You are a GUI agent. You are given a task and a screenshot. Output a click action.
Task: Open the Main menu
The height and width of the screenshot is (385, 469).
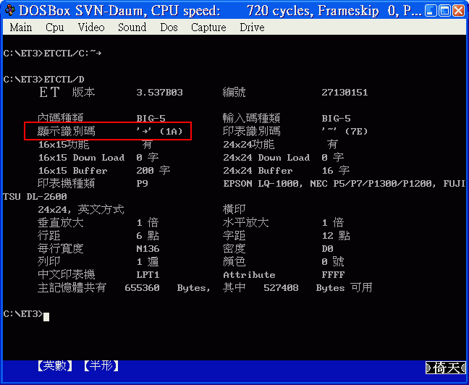20,27
